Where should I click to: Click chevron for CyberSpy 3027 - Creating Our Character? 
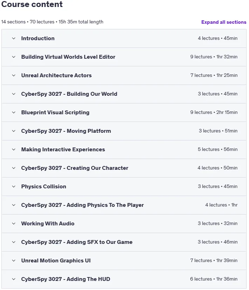click(x=14, y=168)
